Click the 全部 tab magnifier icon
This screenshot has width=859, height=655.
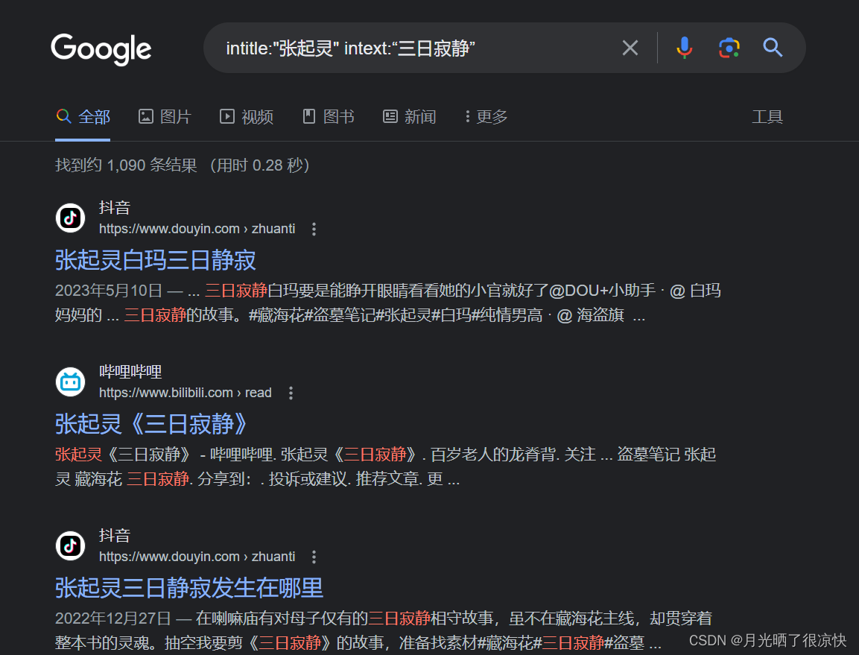[x=63, y=116]
